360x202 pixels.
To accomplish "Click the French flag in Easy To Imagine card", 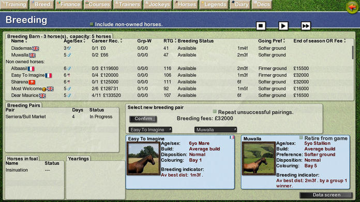I will (232, 137).
